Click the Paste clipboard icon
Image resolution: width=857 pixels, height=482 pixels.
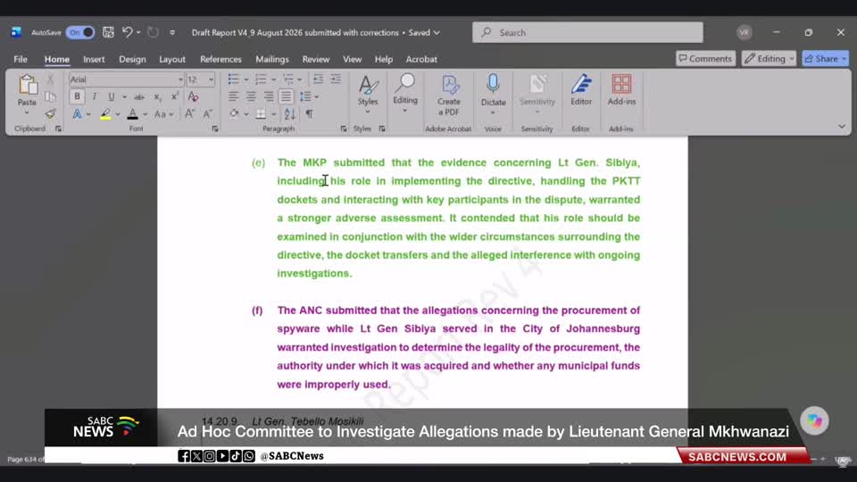click(27, 86)
